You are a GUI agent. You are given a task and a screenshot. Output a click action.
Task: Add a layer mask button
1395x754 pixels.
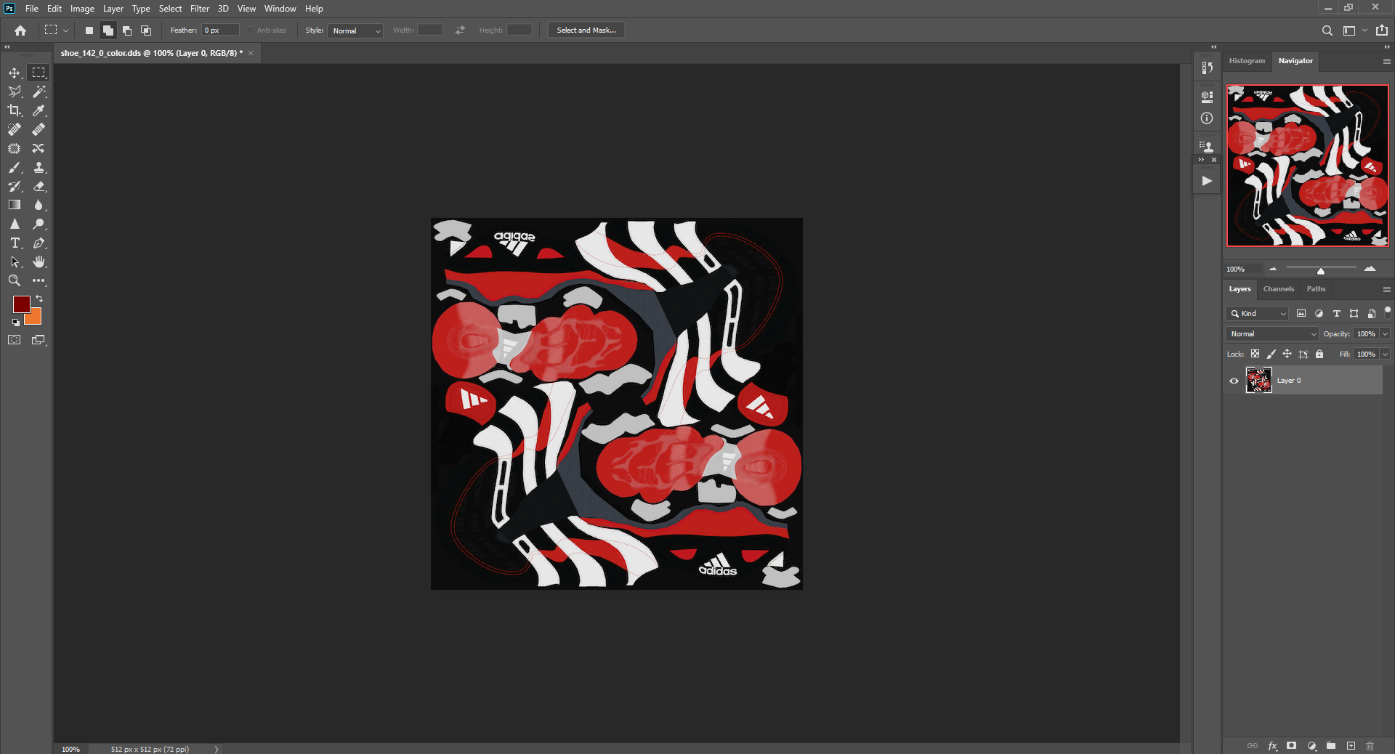[1291, 746]
